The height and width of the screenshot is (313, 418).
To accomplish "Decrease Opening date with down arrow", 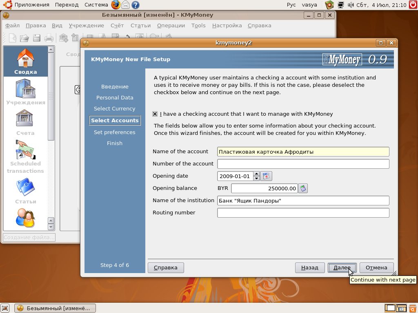I will point(256,179).
